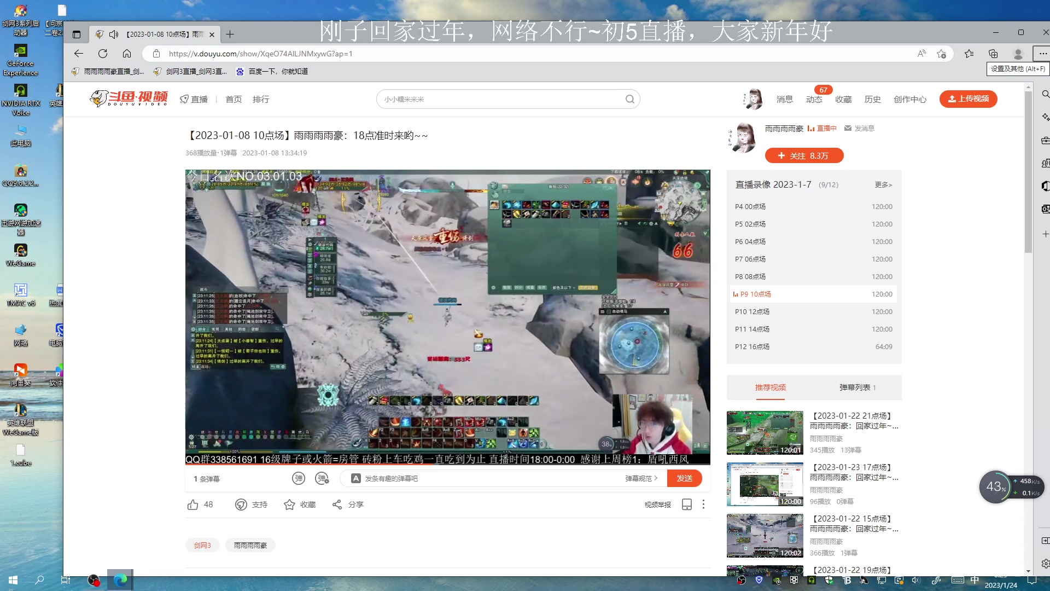
Task: Add video to favorites with 收藏 star
Action: [x=289, y=505]
